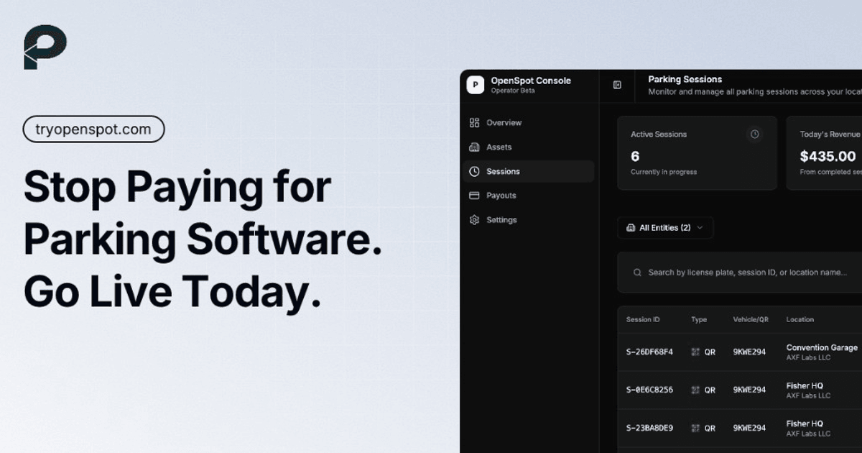The width and height of the screenshot is (862, 453).
Task: Select session S-26DF68F4
Action: point(650,352)
